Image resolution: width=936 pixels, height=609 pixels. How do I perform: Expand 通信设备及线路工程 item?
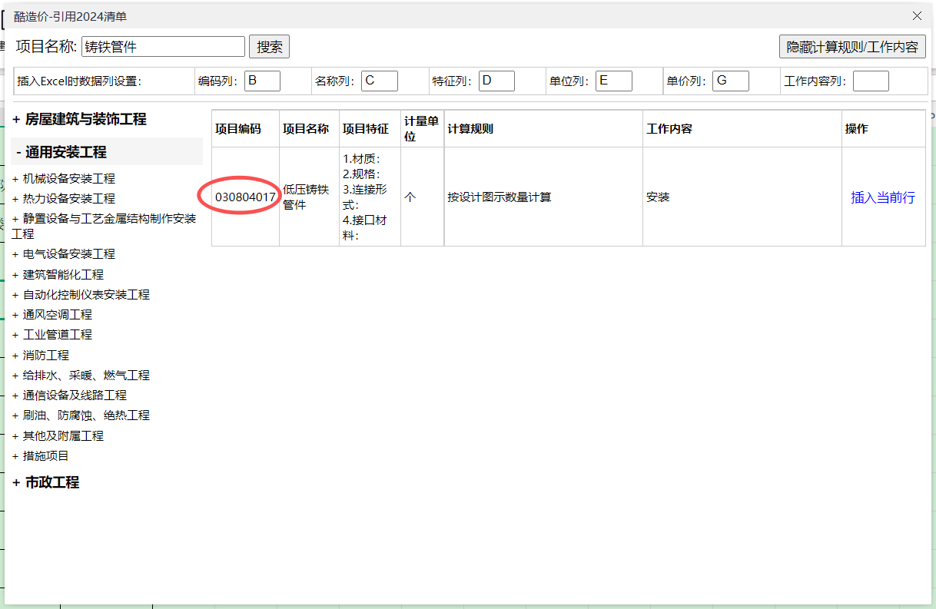coord(69,395)
